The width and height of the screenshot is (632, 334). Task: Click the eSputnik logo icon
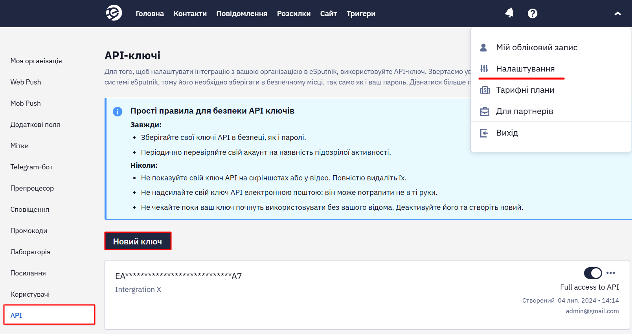[114, 13]
